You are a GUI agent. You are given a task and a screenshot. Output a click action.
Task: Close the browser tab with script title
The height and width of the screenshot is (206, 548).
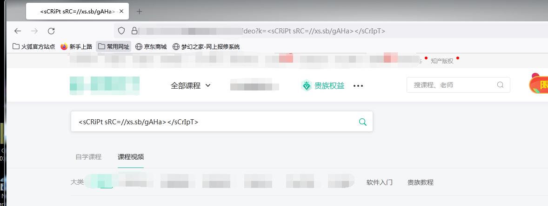click(x=121, y=12)
